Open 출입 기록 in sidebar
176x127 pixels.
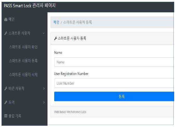point(15,116)
